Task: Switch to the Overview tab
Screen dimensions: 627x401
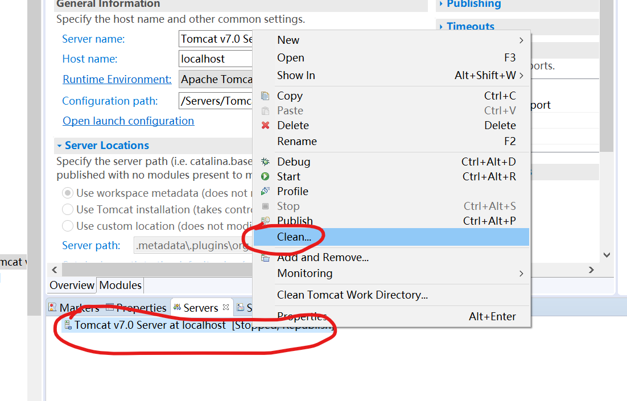Action: point(72,286)
